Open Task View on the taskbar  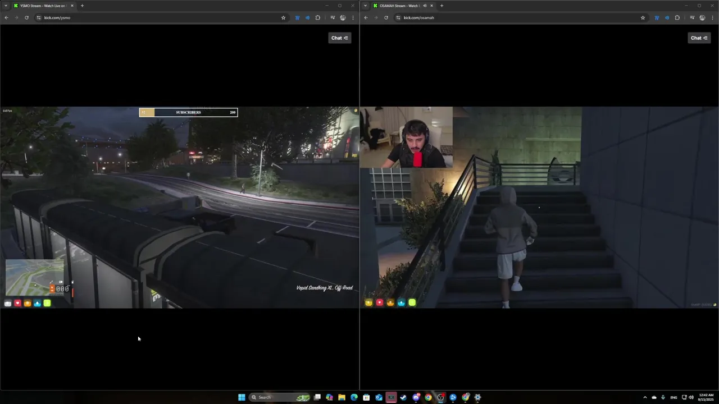coord(317,397)
